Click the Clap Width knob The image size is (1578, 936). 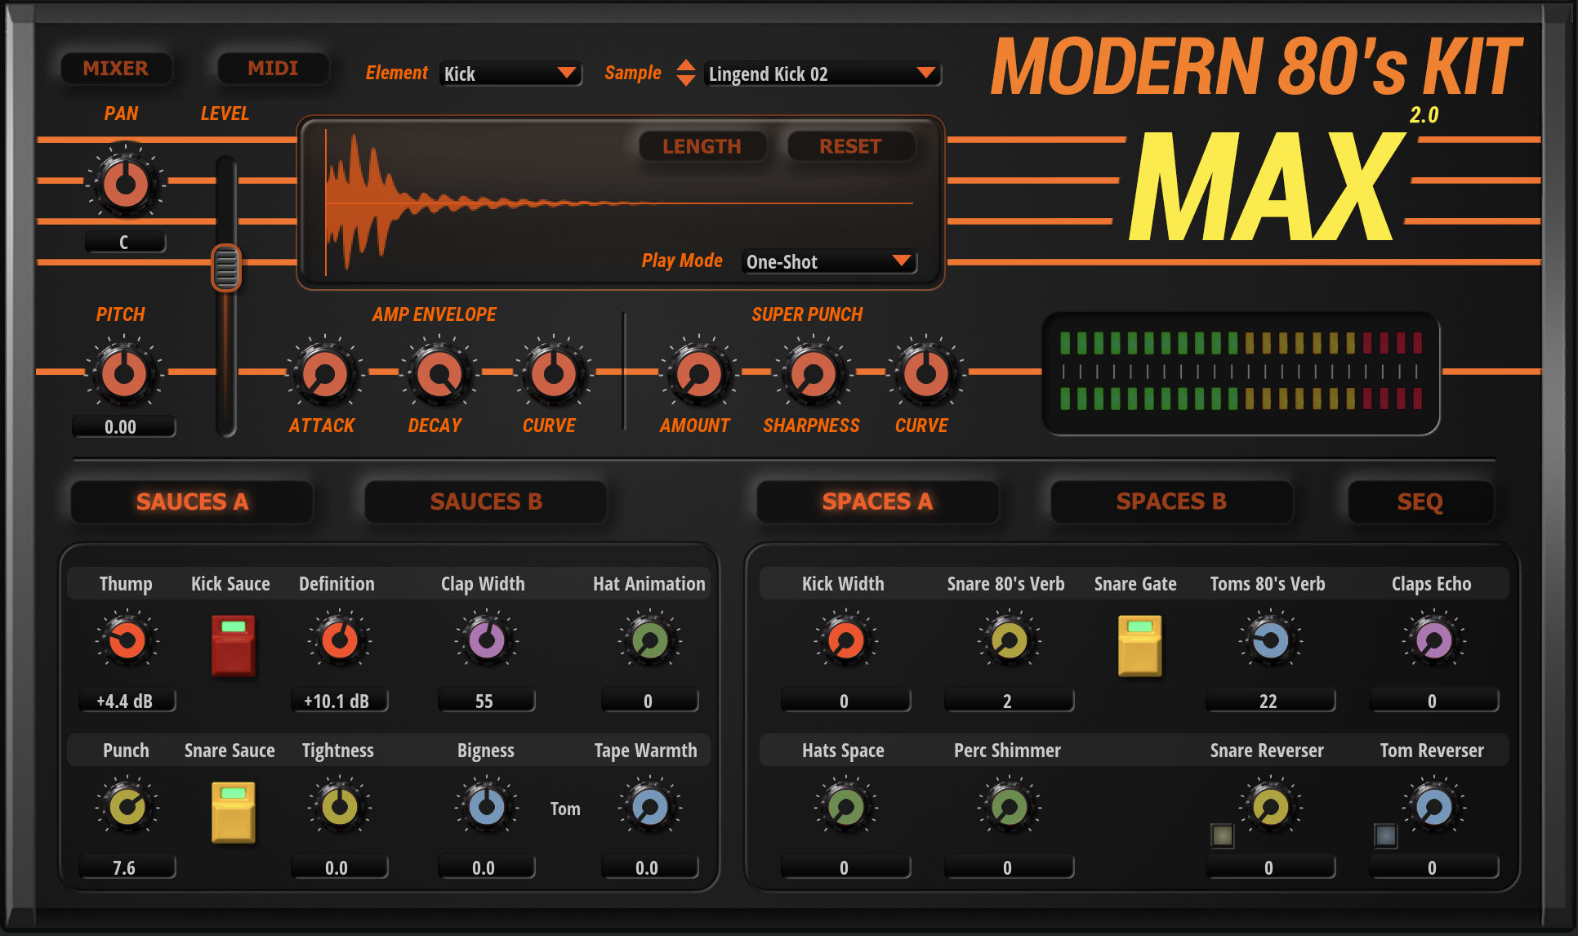click(x=487, y=640)
